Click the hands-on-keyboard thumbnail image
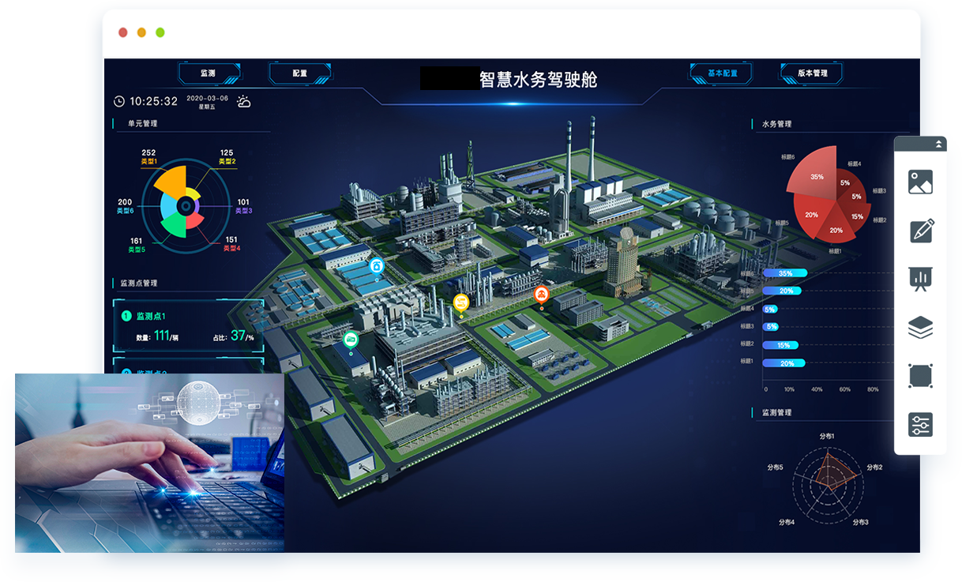 [149, 463]
